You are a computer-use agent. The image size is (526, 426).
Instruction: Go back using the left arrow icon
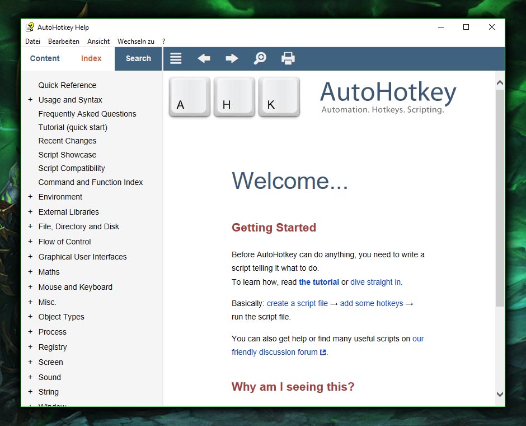[204, 58]
